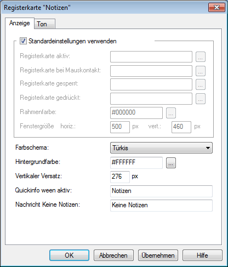Confirm with the OK button
228x267 pixels.
69,255
